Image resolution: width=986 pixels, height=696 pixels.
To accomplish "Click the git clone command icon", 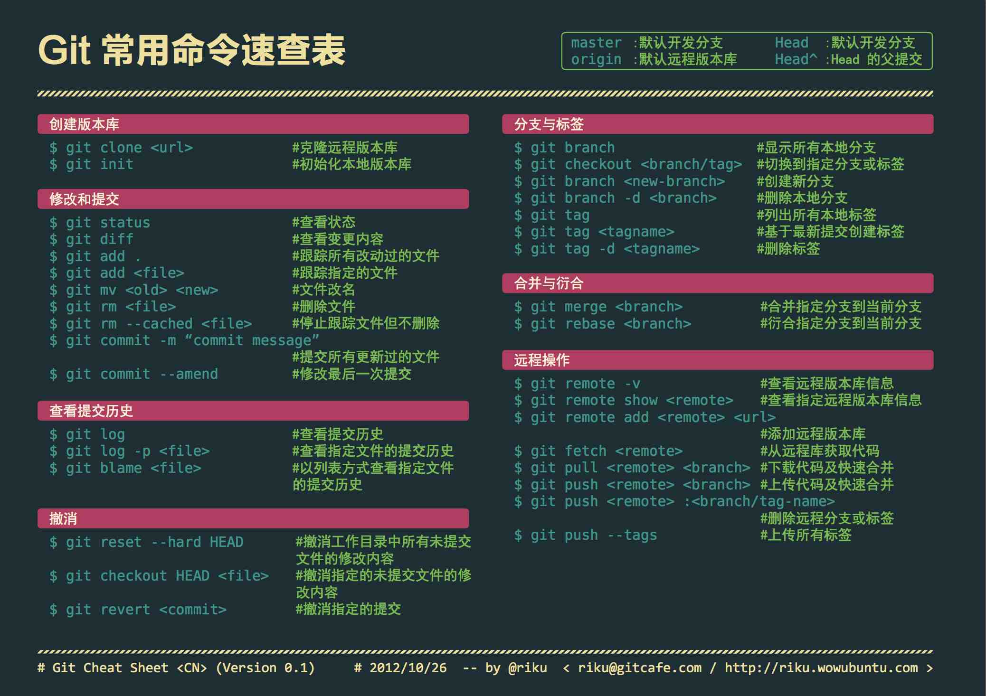I will click(x=117, y=148).
